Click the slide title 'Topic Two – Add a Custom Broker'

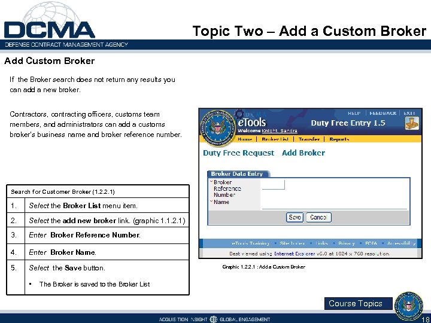tap(309, 31)
